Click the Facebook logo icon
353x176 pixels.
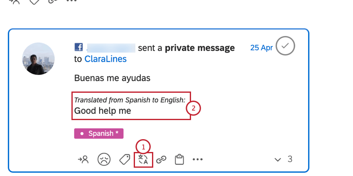tap(78, 47)
